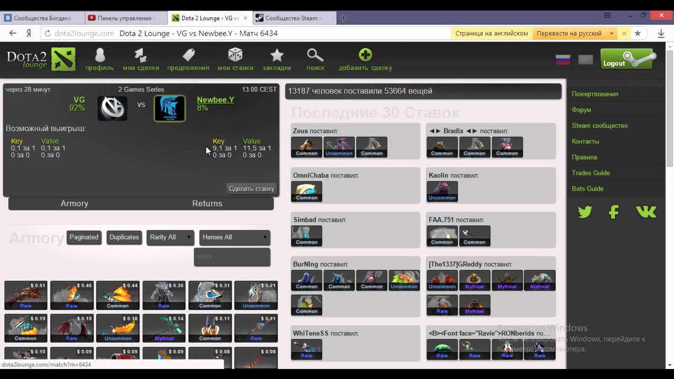Screen dimensions: 674x379
Task: Open Пожертвования sidebar link
Action: click(x=595, y=94)
